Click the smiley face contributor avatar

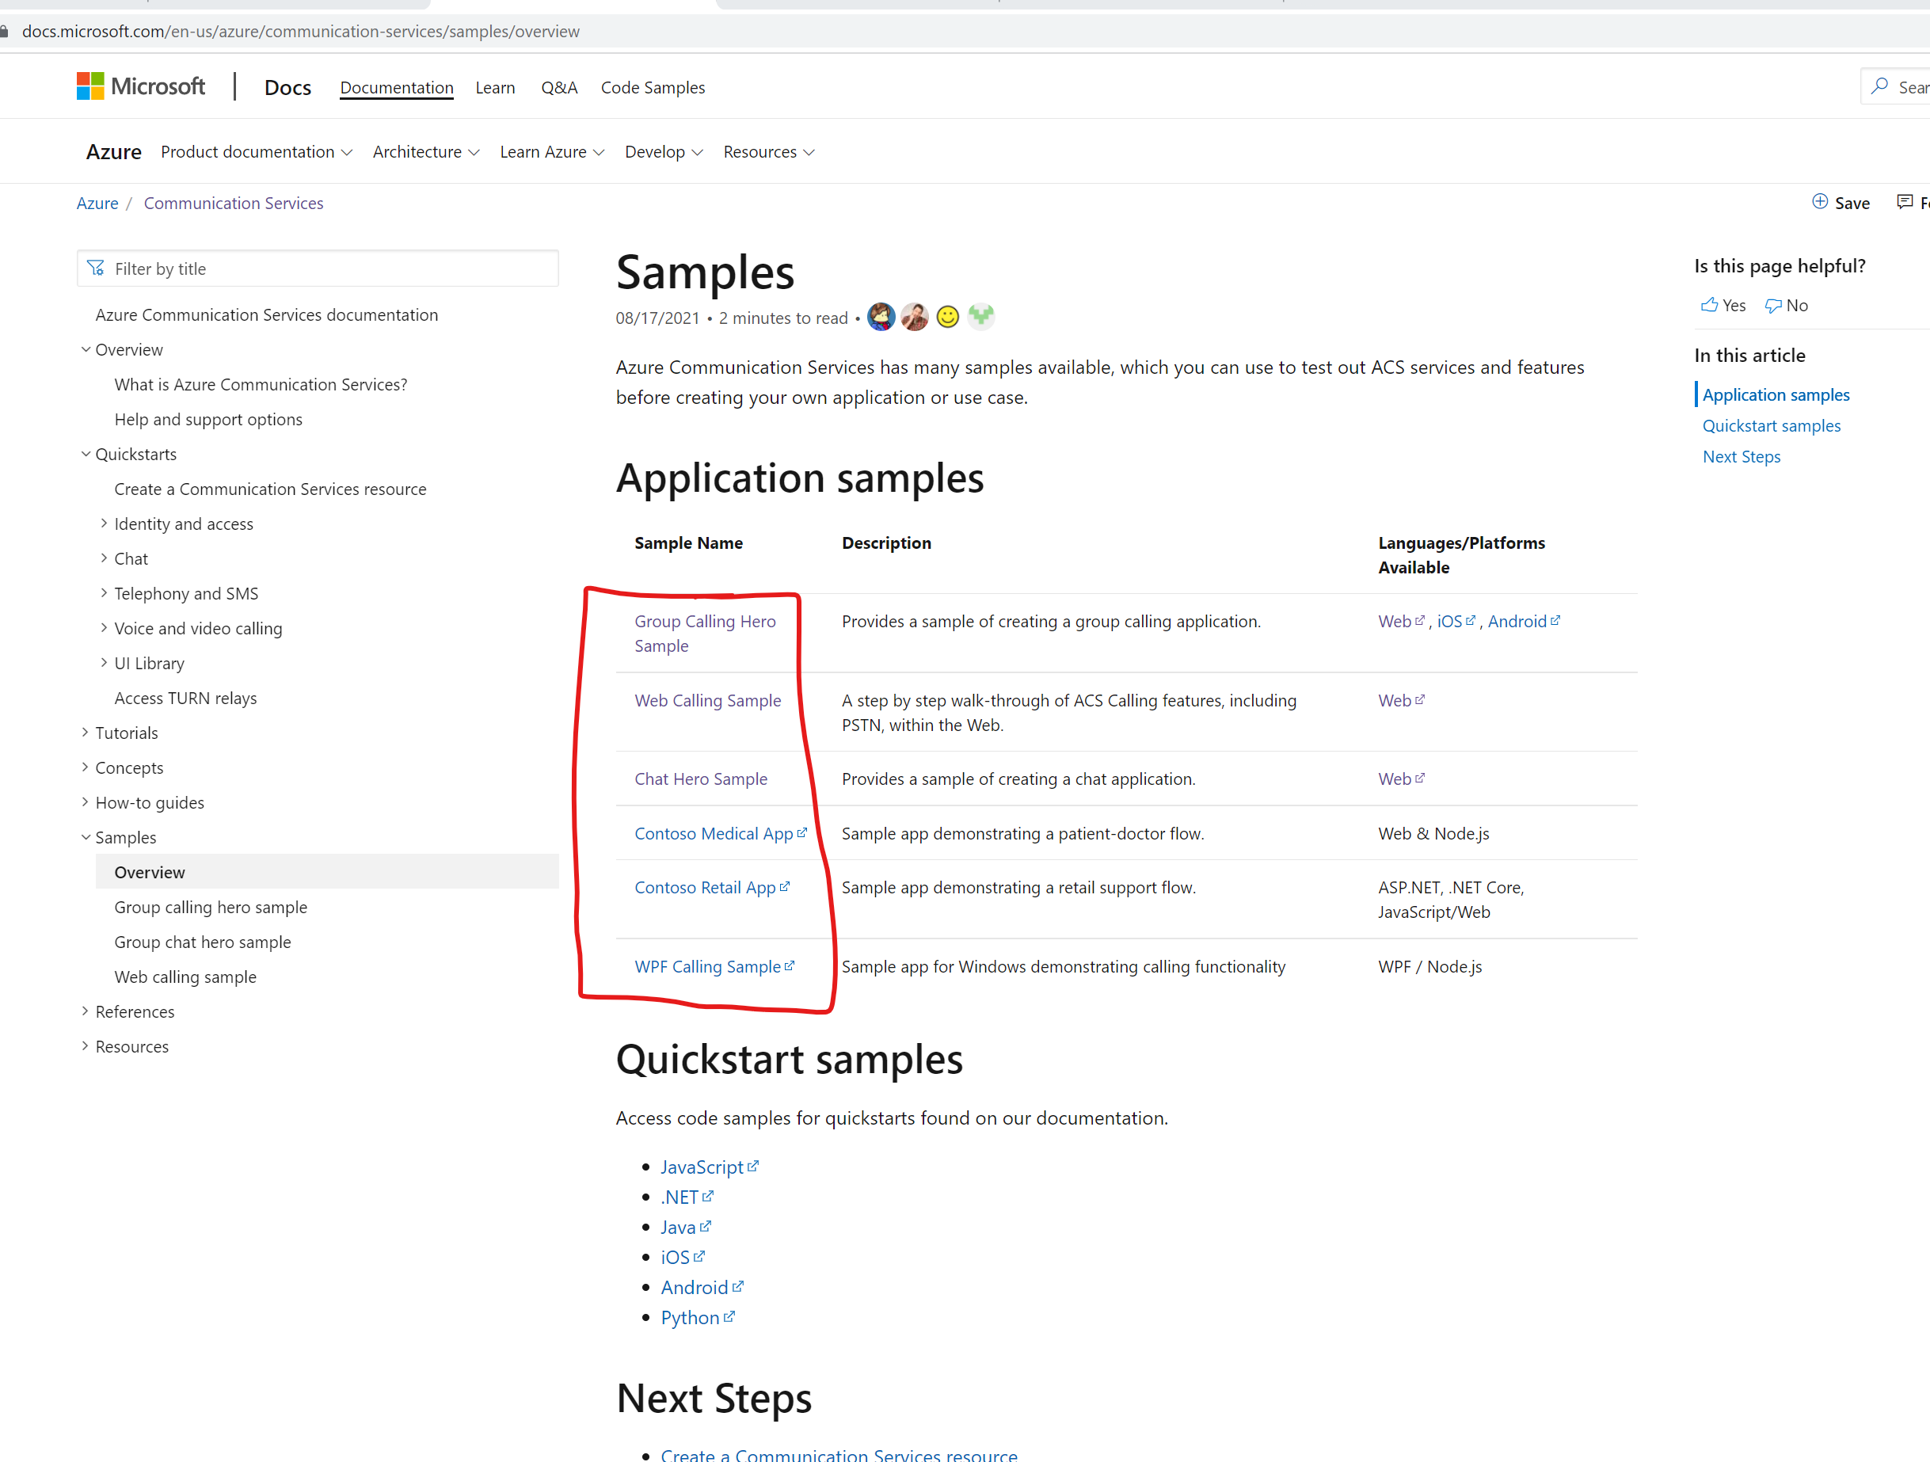coord(947,317)
